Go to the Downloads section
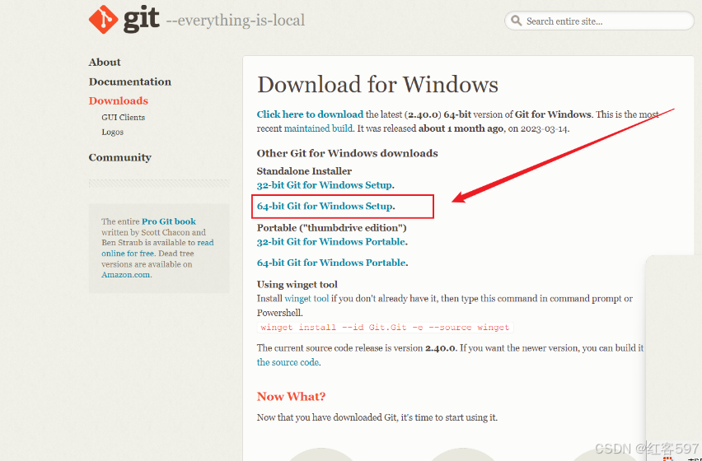The height and width of the screenshot is (461, 702). coord(118,100)
